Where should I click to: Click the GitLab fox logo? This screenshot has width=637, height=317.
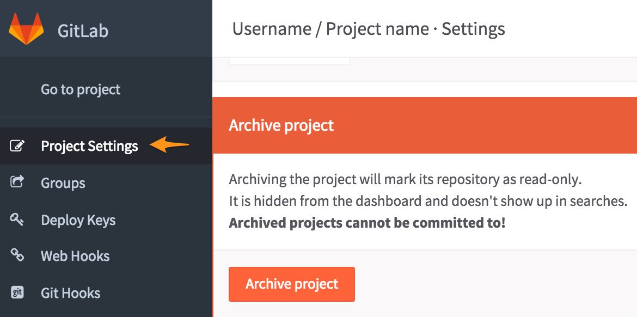[26, 29]
